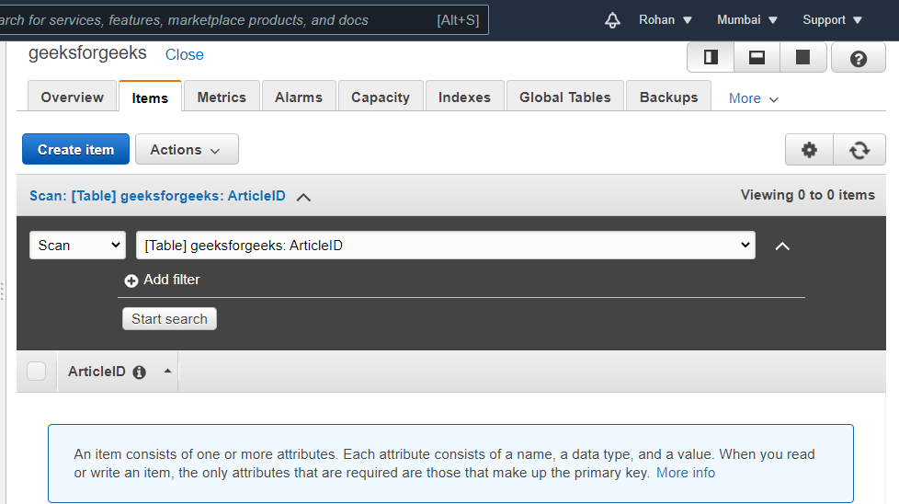Open table settings gear icon

(x=809, y=150)
